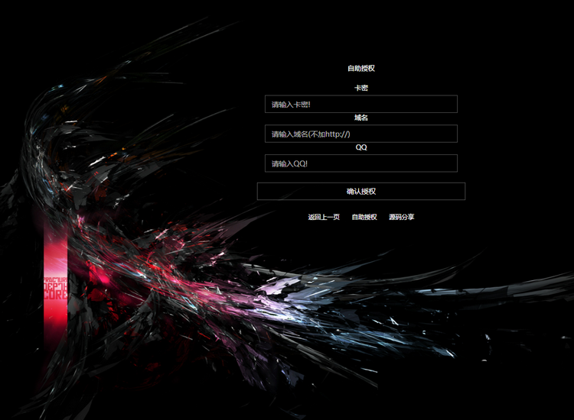Click the QQ label text

click(361, 147)
